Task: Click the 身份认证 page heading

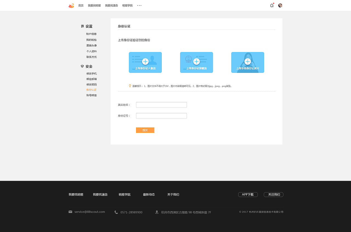Action: (x=124, y=26)
